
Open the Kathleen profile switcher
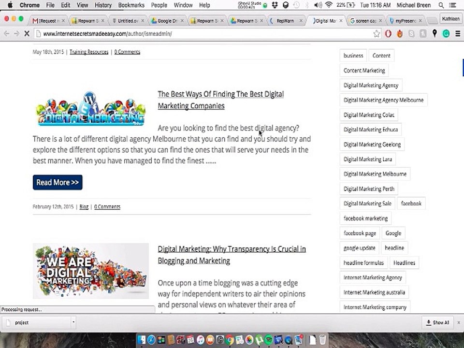pos(450,19)
